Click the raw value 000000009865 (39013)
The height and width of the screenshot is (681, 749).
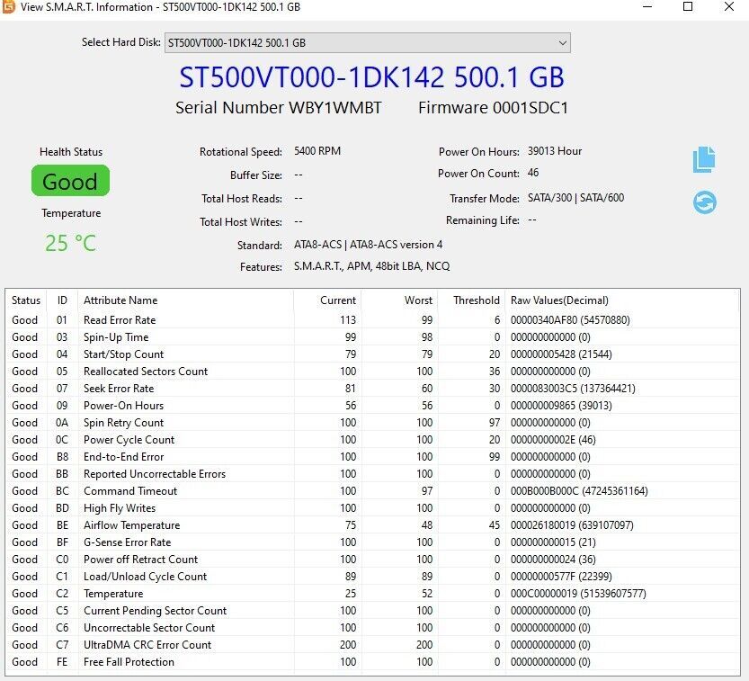pyautogui.click(x=561, y=405)
